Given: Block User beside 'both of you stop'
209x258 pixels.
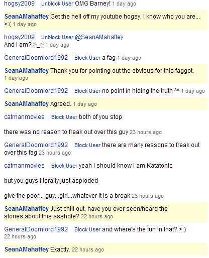Looking at the screenshot, I should (x=64, y=117).
